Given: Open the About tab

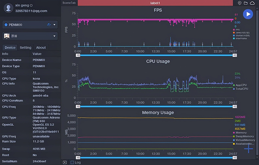Looking at the screenshot, I should pyautogui.click(x=41, y=48).
